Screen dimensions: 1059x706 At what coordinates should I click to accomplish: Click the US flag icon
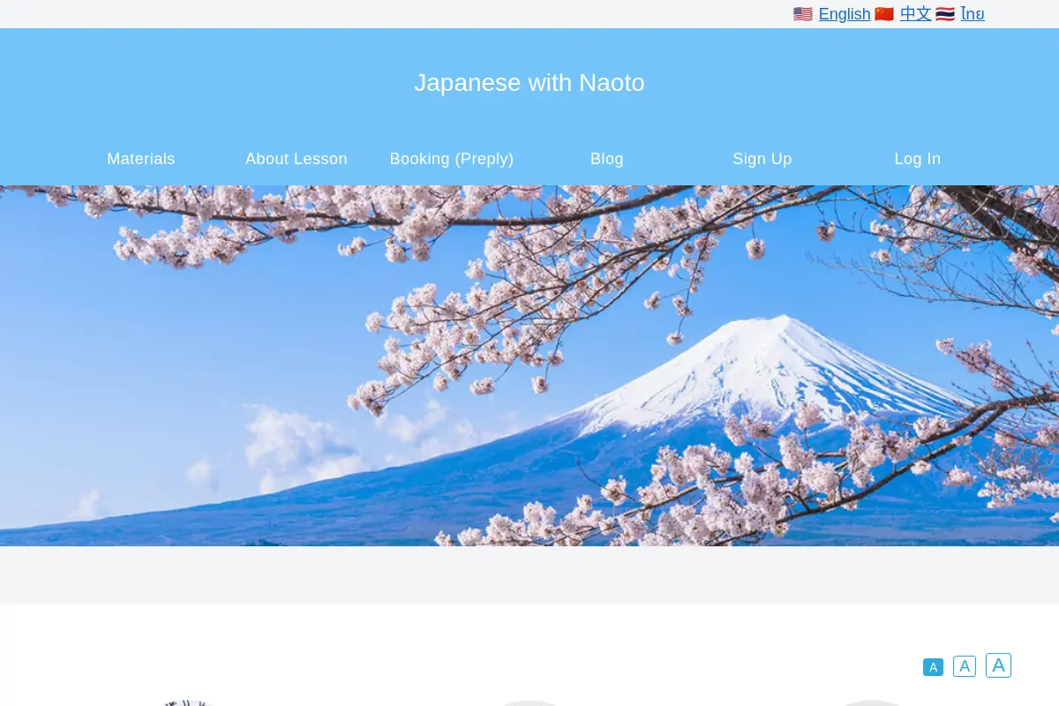(x=803, y=14)
